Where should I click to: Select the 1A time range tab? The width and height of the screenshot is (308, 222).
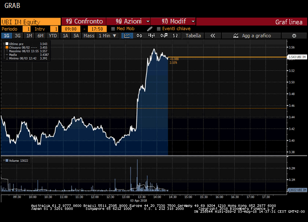pyautogui.click(x=65, y=36)
